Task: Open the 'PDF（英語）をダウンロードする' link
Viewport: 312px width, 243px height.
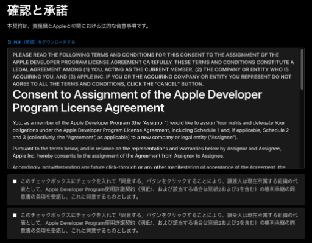Action: [44, 42]
